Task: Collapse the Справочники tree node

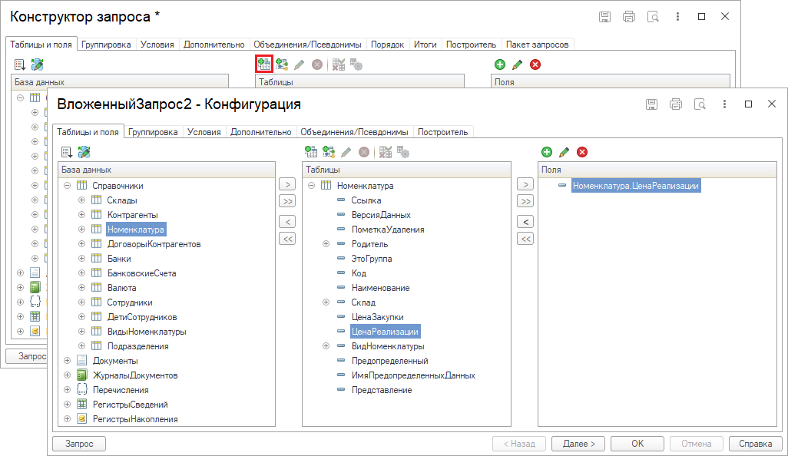Action: click(x=67, y=185)
